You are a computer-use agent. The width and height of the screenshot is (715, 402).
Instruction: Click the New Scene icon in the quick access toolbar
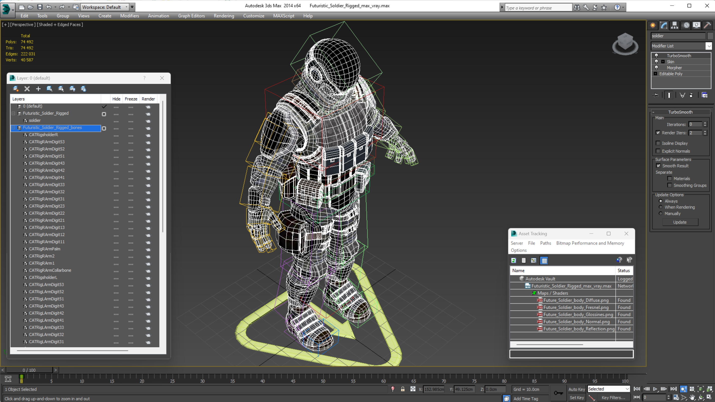click(x=21, y=7)
